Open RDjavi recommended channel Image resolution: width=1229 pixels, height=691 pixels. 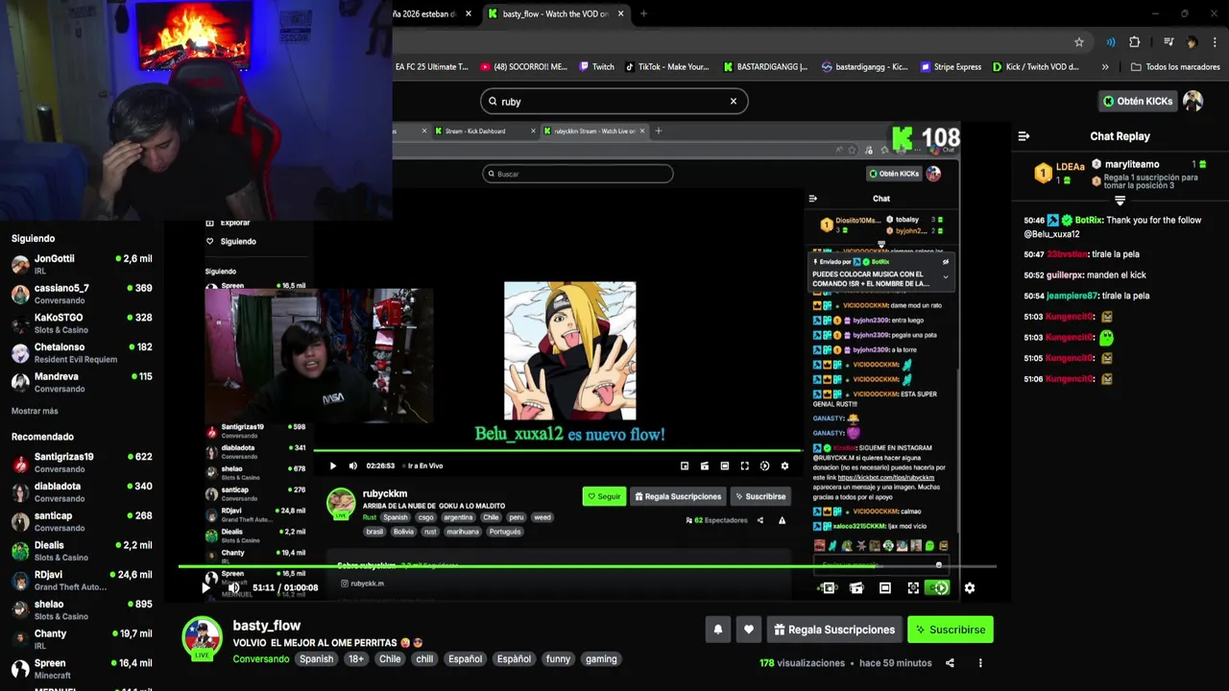coord(82,581)
